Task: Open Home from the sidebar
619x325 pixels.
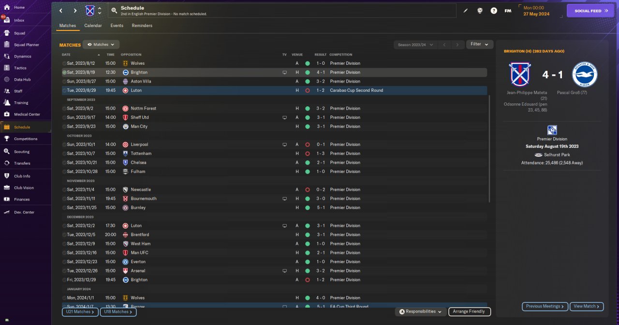Action: point(19,8)
